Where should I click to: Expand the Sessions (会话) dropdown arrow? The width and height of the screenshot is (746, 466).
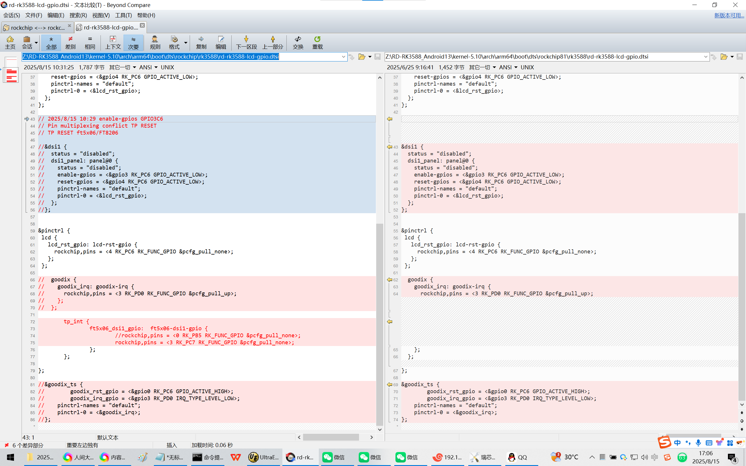[36, 43]
